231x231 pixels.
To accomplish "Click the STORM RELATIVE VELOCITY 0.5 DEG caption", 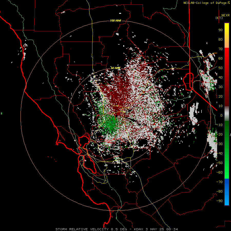I will (x=91, y=229).
